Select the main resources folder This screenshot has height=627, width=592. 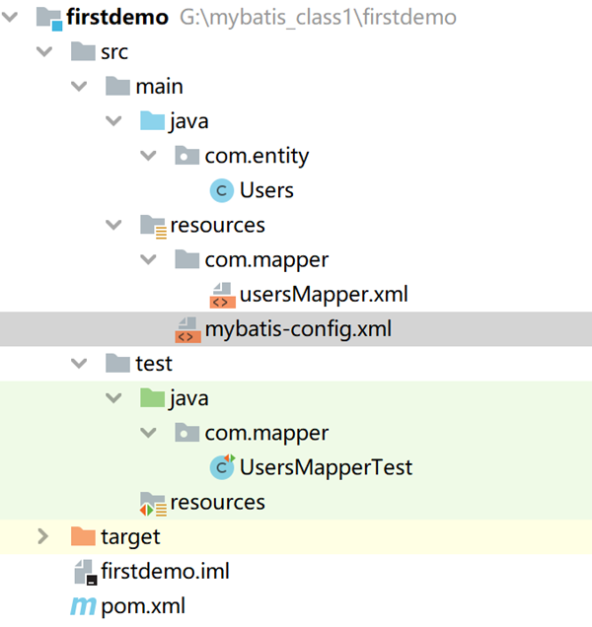tap(217, 225)
